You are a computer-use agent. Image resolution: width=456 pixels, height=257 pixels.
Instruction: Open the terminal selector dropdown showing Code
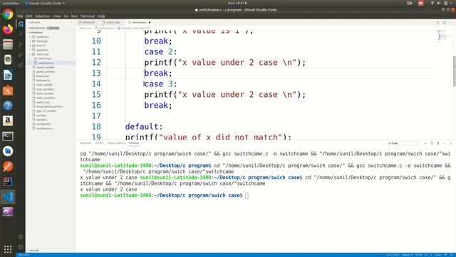(404, 143)
